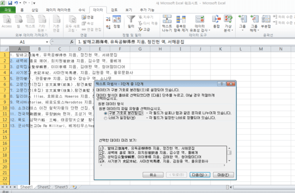Viewport: 295px width, 193px height.
Task: Switch to the Insert (삽입) ribbon tab
Action: tap(35, 10)
